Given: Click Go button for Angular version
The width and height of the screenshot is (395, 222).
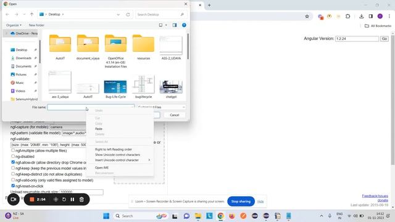Looking at the screenshot, I should tap(384, 39).
